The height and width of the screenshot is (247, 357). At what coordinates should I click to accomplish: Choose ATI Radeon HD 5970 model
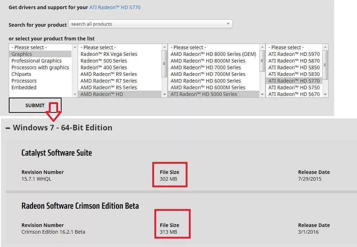[294, 54]
